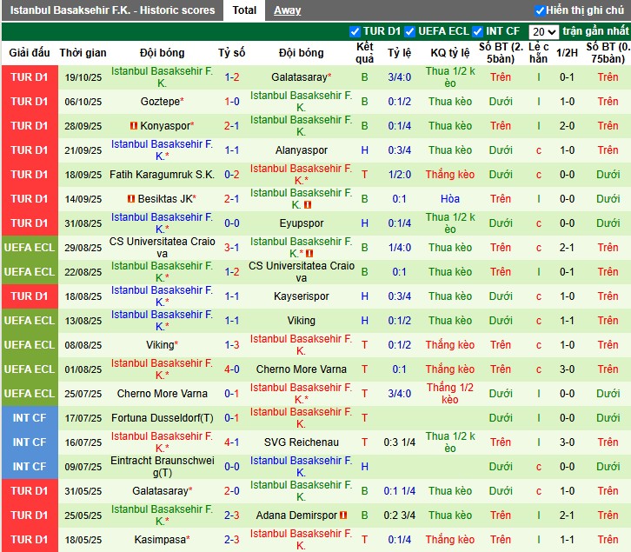Open Kayserispor team link
631x552 pixels.
point(302,296)
